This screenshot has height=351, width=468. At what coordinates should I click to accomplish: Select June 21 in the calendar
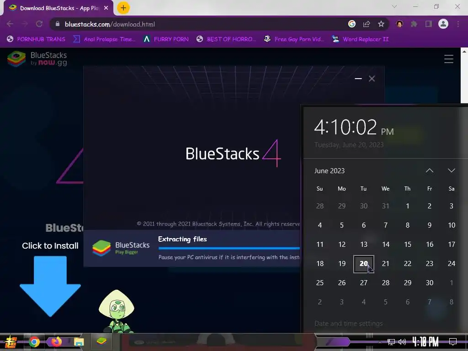(386, 264)
